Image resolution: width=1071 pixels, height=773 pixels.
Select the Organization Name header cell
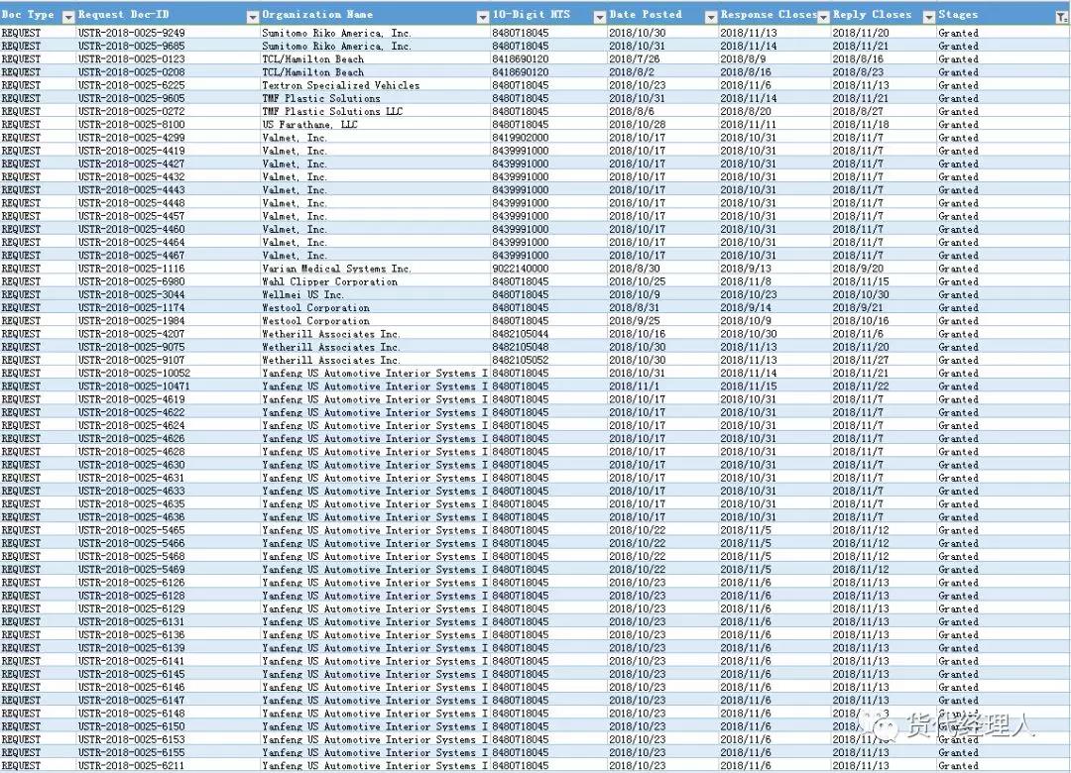click(375, 14)
